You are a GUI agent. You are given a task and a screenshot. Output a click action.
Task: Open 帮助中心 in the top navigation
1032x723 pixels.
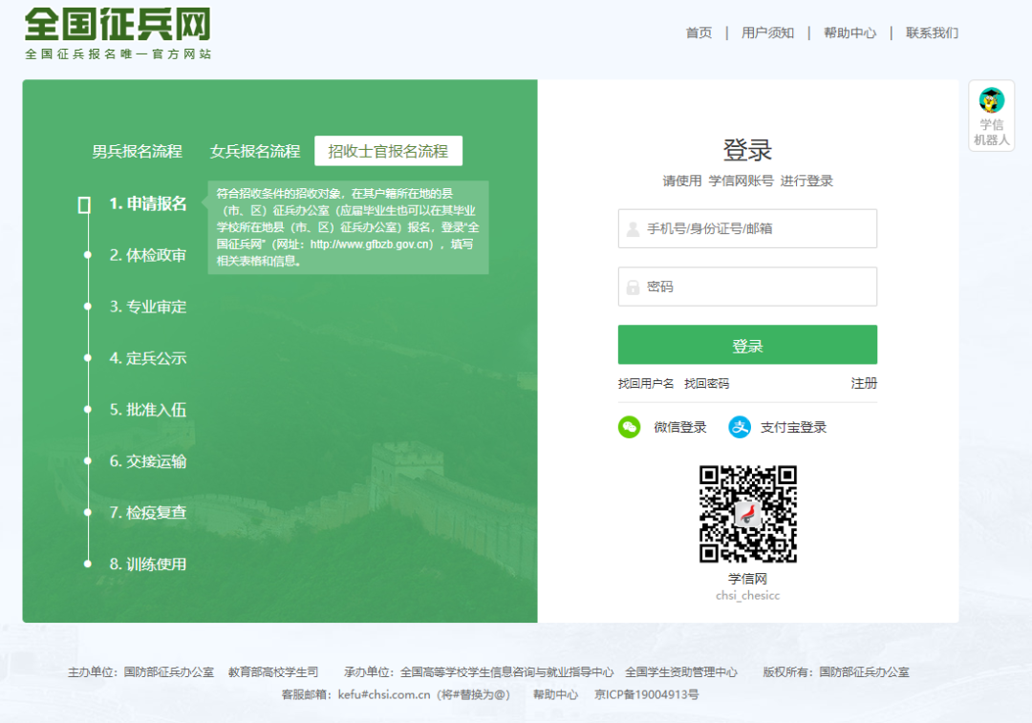[x=849, y=32]
